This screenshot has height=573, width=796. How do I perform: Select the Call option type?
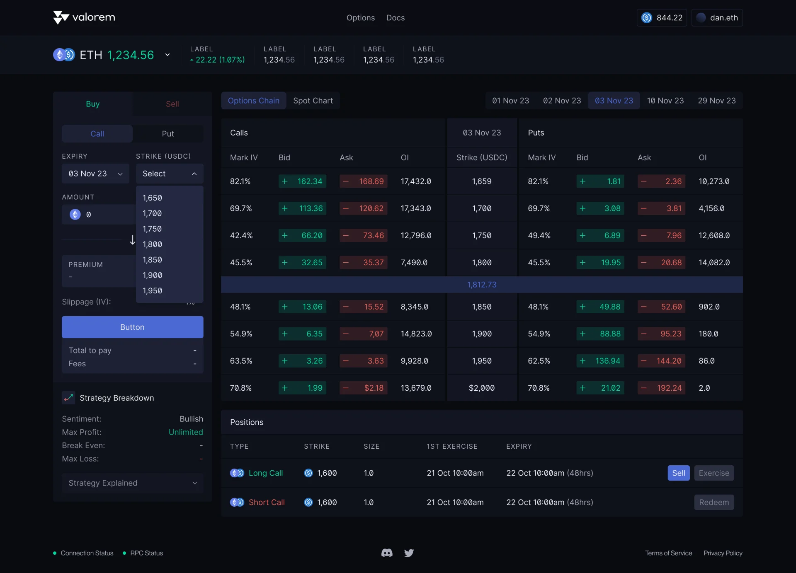97,133
